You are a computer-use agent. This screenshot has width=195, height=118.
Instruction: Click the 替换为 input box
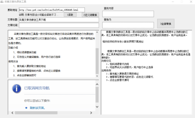coord(128,25)
